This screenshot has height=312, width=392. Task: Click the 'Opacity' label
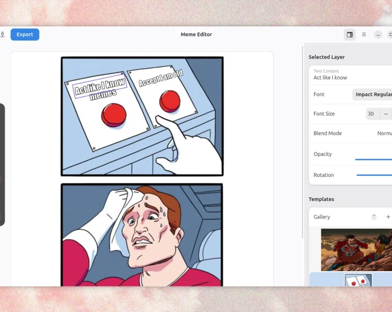[323, 154]
